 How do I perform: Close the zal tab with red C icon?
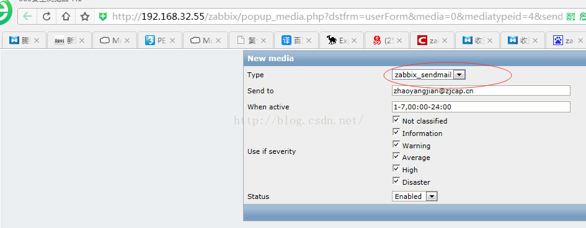[445, 41]
